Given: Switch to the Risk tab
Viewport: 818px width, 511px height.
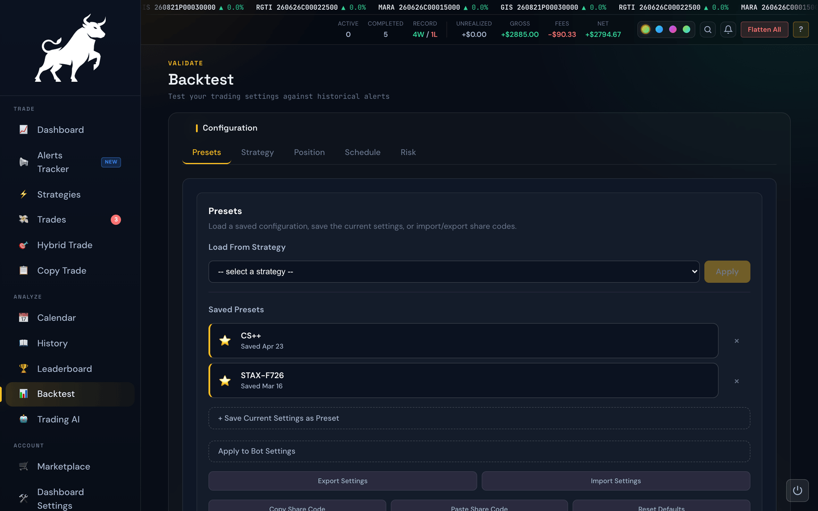Looking at the screenshot, I should point(408,152).
